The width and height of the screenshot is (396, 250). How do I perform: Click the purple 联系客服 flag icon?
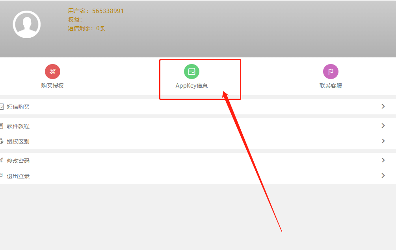point(331,72)
